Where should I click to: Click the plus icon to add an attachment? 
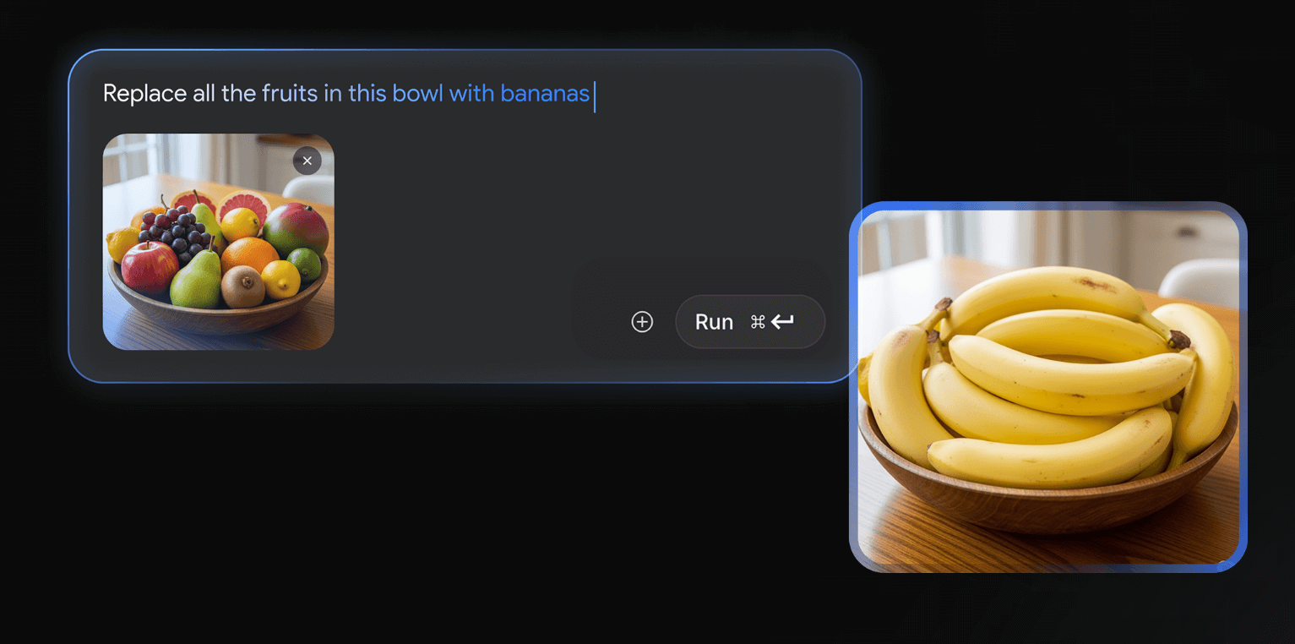pos(642,322)
